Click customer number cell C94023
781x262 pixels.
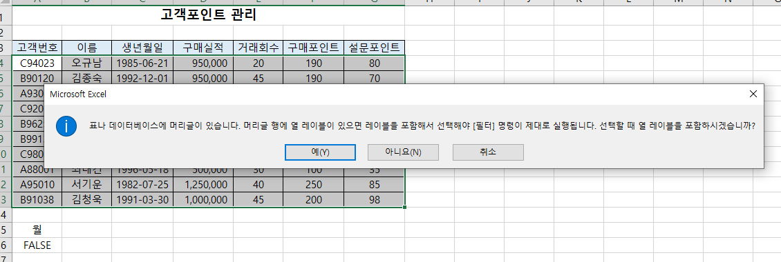37,63
